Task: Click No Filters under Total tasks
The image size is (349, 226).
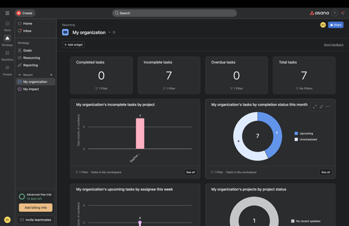Action: [304, 88]
